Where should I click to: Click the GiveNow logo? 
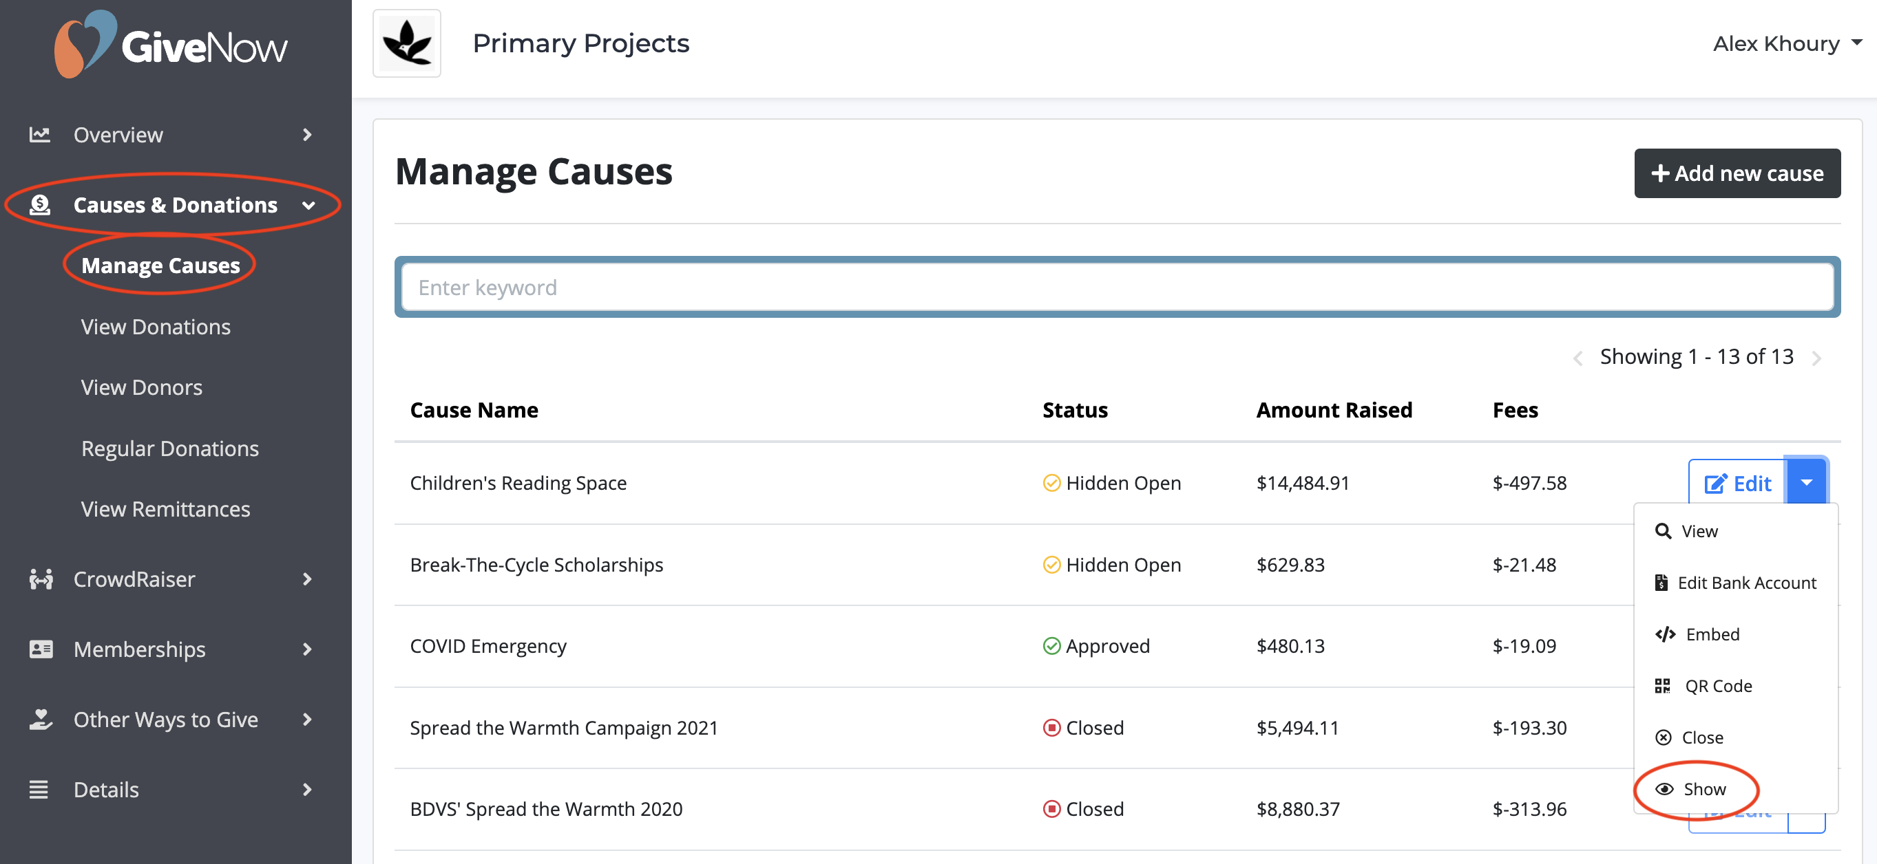point(171,45)
